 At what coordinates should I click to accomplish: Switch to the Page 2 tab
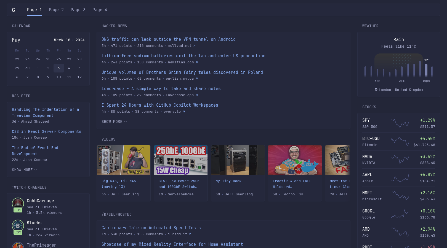coord(56,10)
